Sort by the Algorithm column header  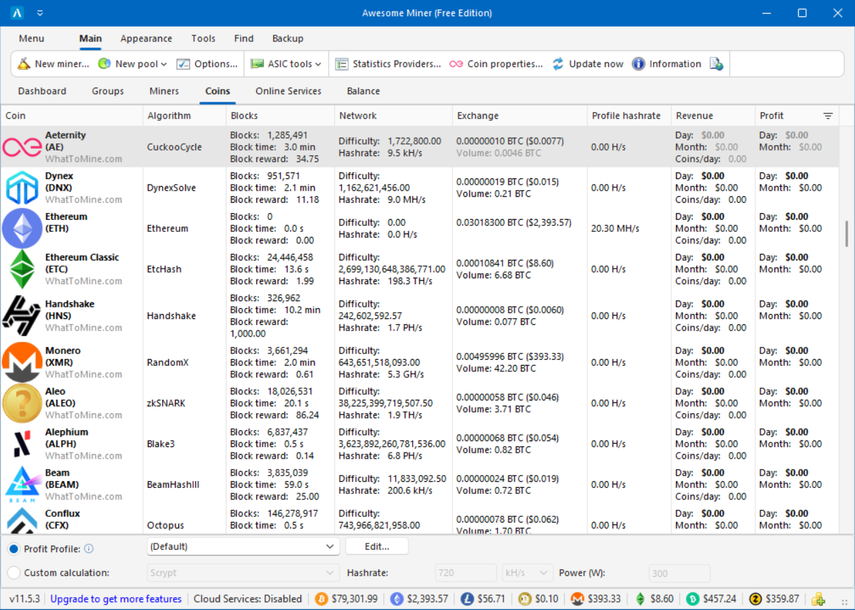[184, 115]
